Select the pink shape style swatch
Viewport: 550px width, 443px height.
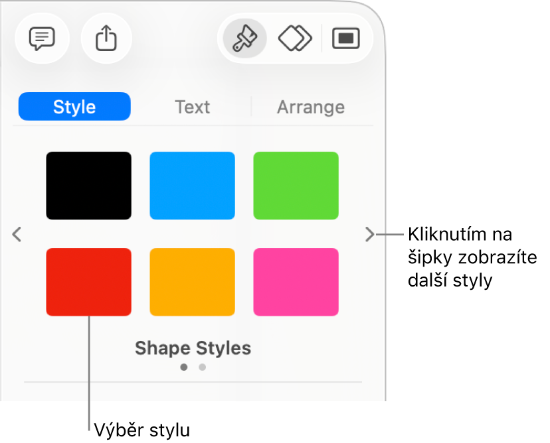pyautogui.click(x=296, y=282)
